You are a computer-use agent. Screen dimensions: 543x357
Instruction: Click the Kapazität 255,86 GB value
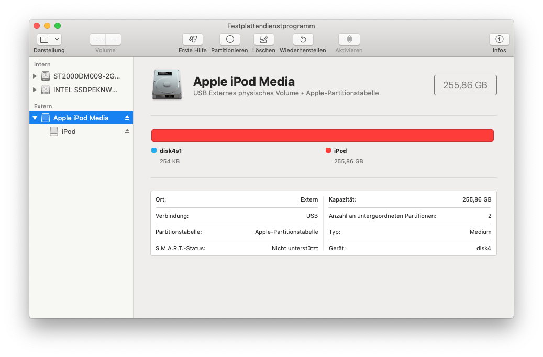click(x=477, y=199)
